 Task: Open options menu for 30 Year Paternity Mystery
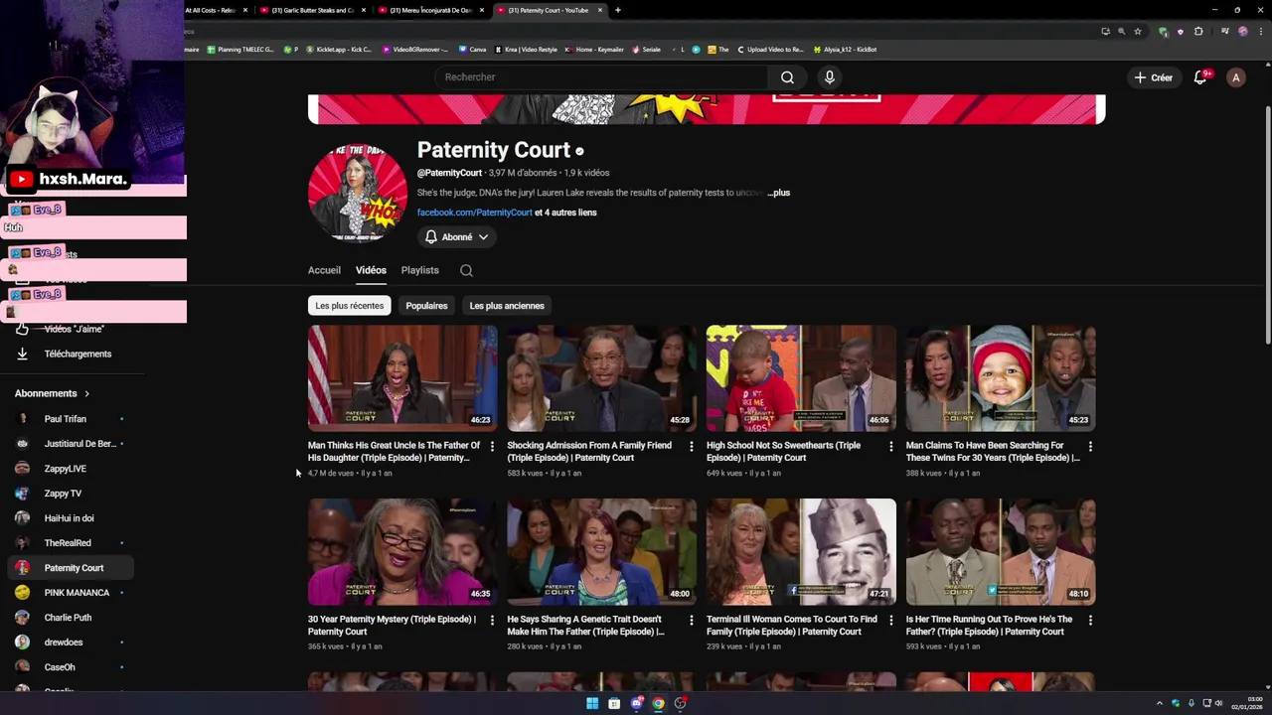(492, 621)
